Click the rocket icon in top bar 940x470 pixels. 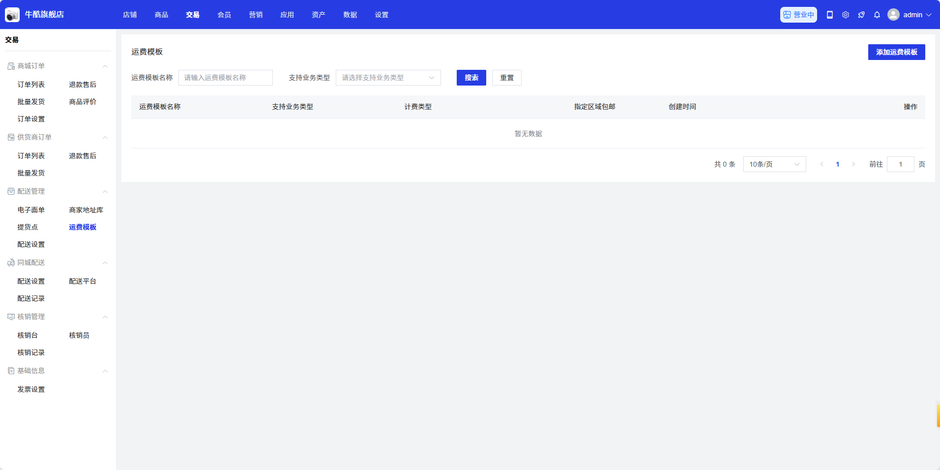coord(861,15)
